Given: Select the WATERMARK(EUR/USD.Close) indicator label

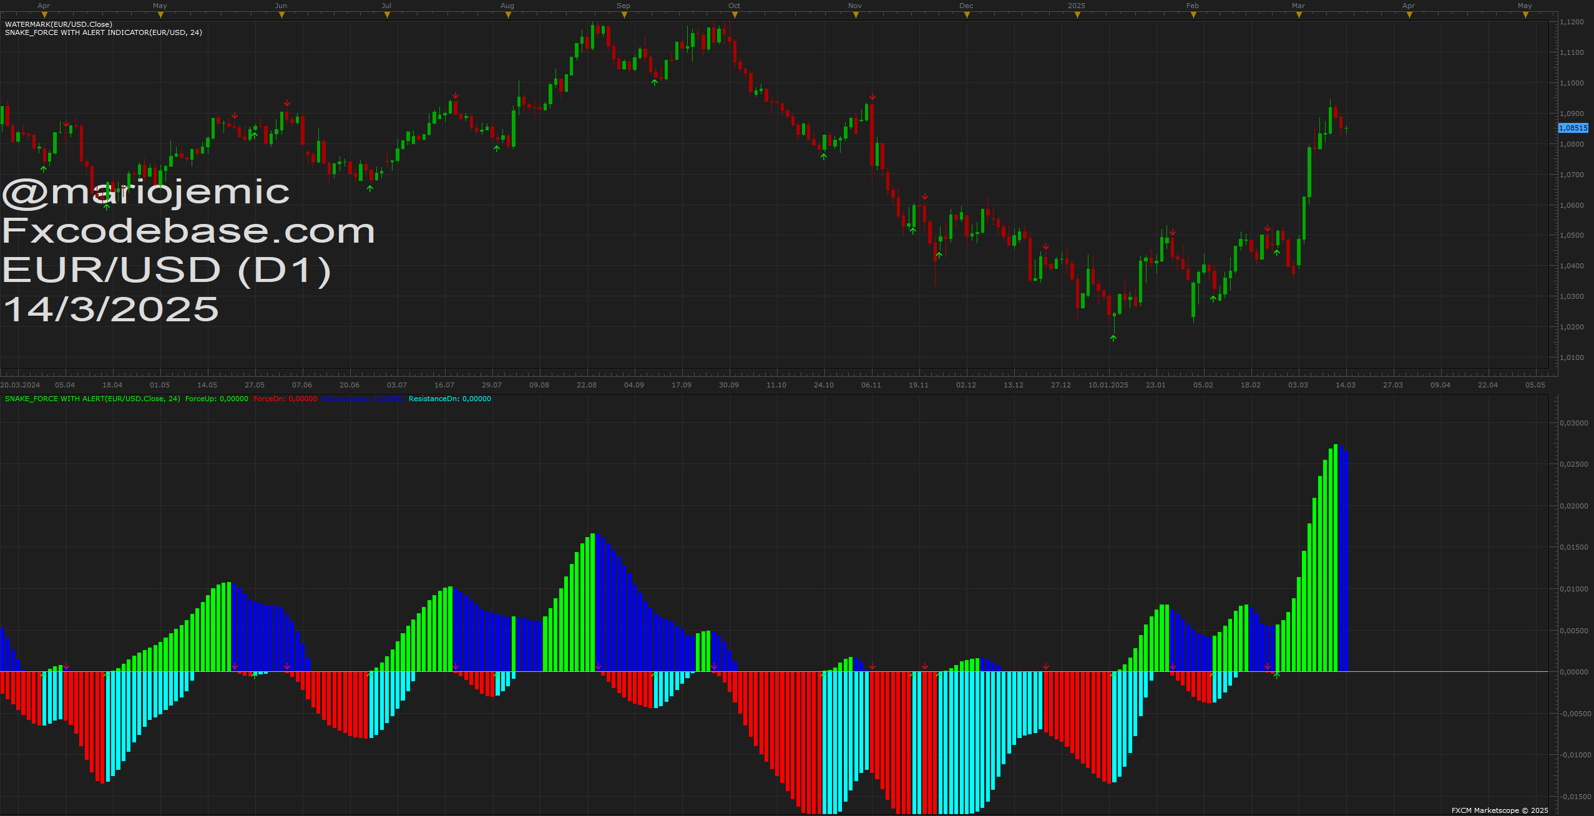Looking at the screenshot, I should [59, 24].
